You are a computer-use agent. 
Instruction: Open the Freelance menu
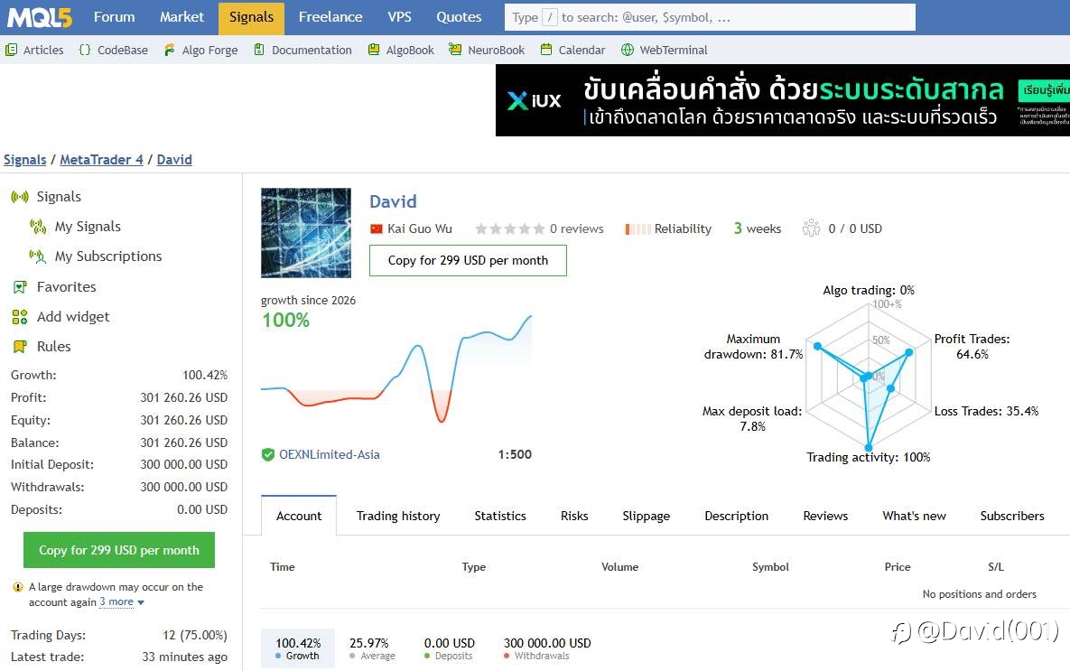click(330, 17)
